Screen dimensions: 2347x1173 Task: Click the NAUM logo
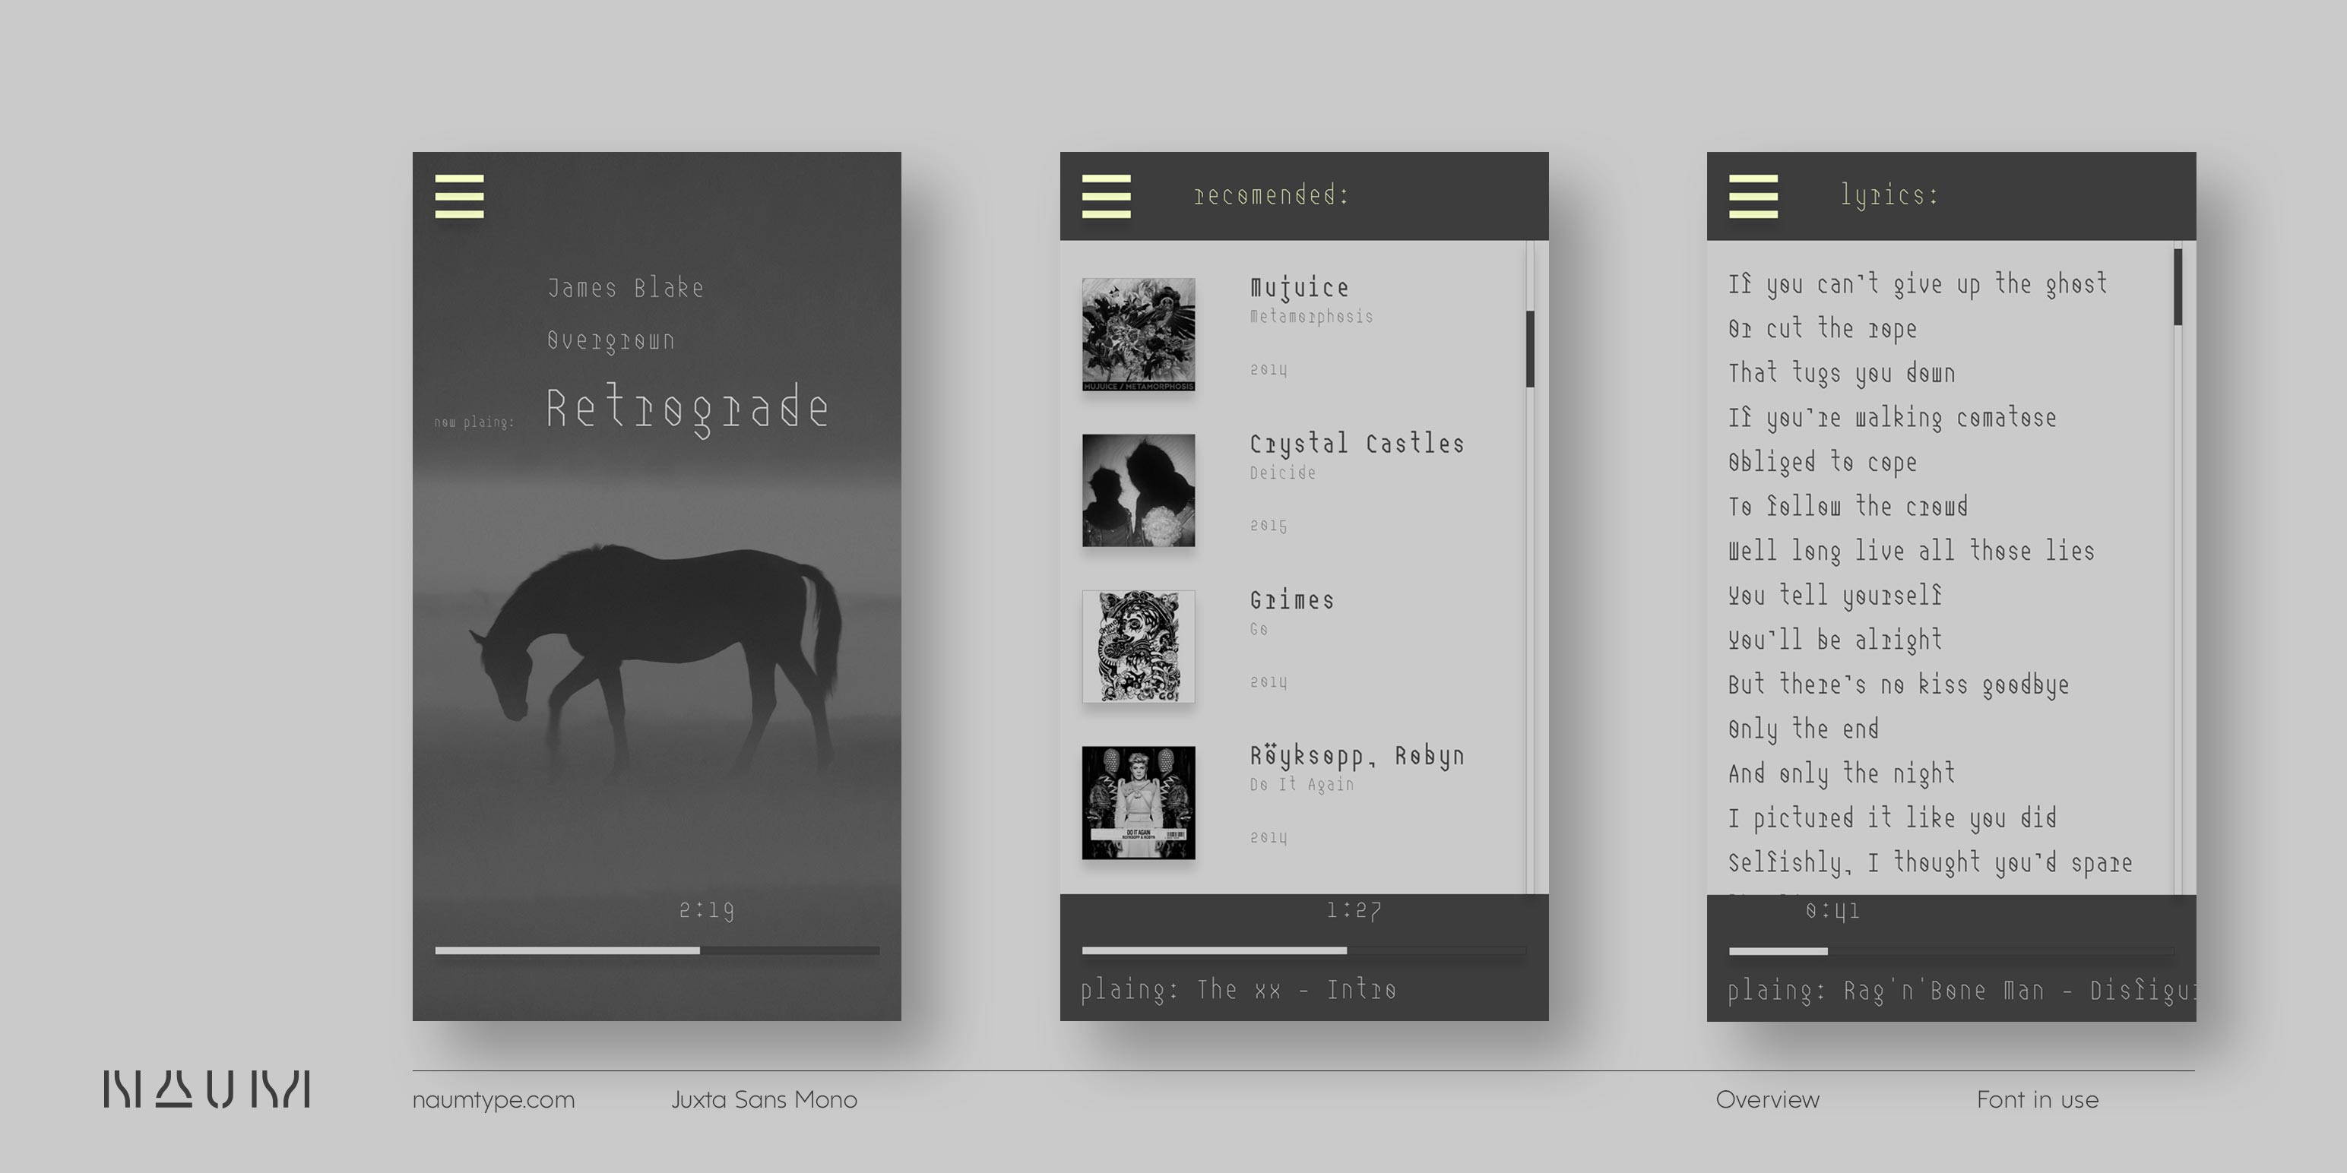click(207, 1089)
